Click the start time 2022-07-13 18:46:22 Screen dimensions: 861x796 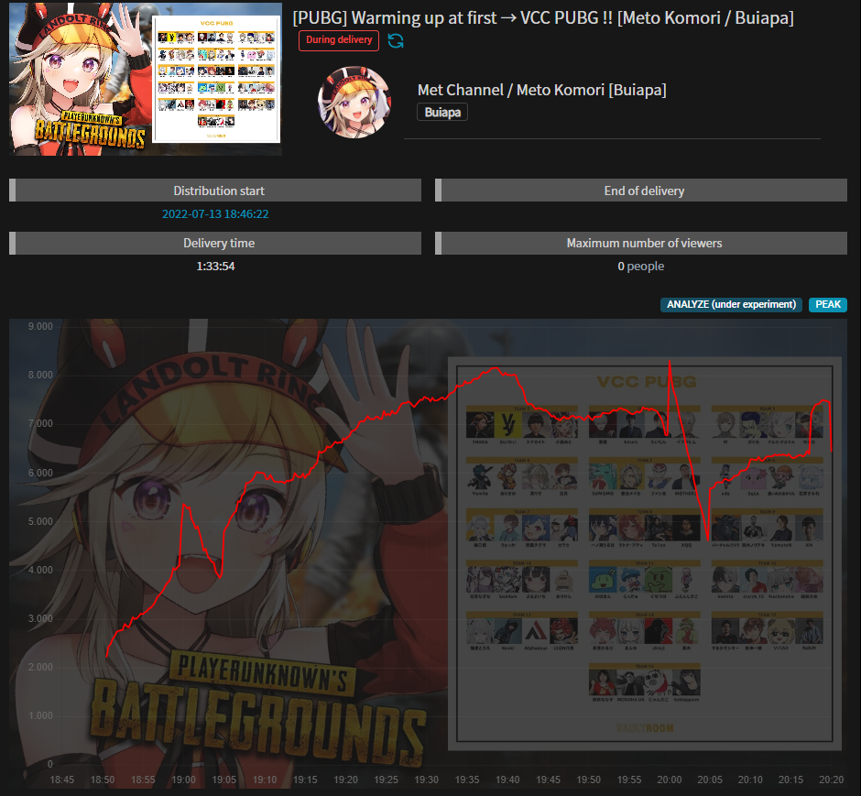(x=215, y=214)
